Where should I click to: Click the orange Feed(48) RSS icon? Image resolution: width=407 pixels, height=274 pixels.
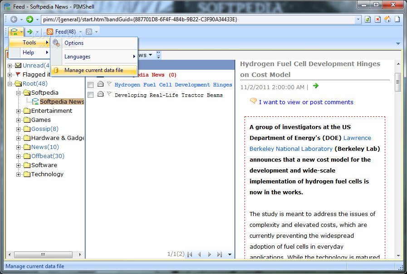50,32
